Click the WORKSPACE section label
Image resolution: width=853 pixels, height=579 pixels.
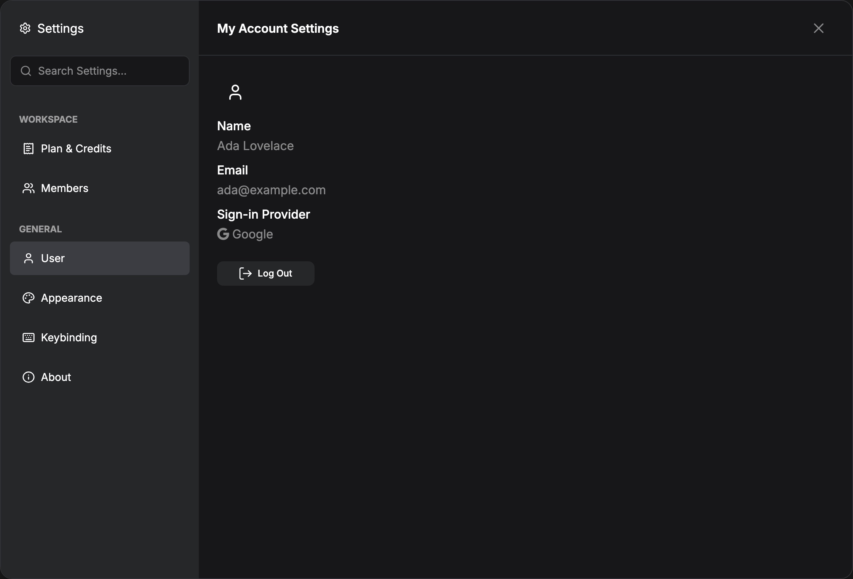48,119
